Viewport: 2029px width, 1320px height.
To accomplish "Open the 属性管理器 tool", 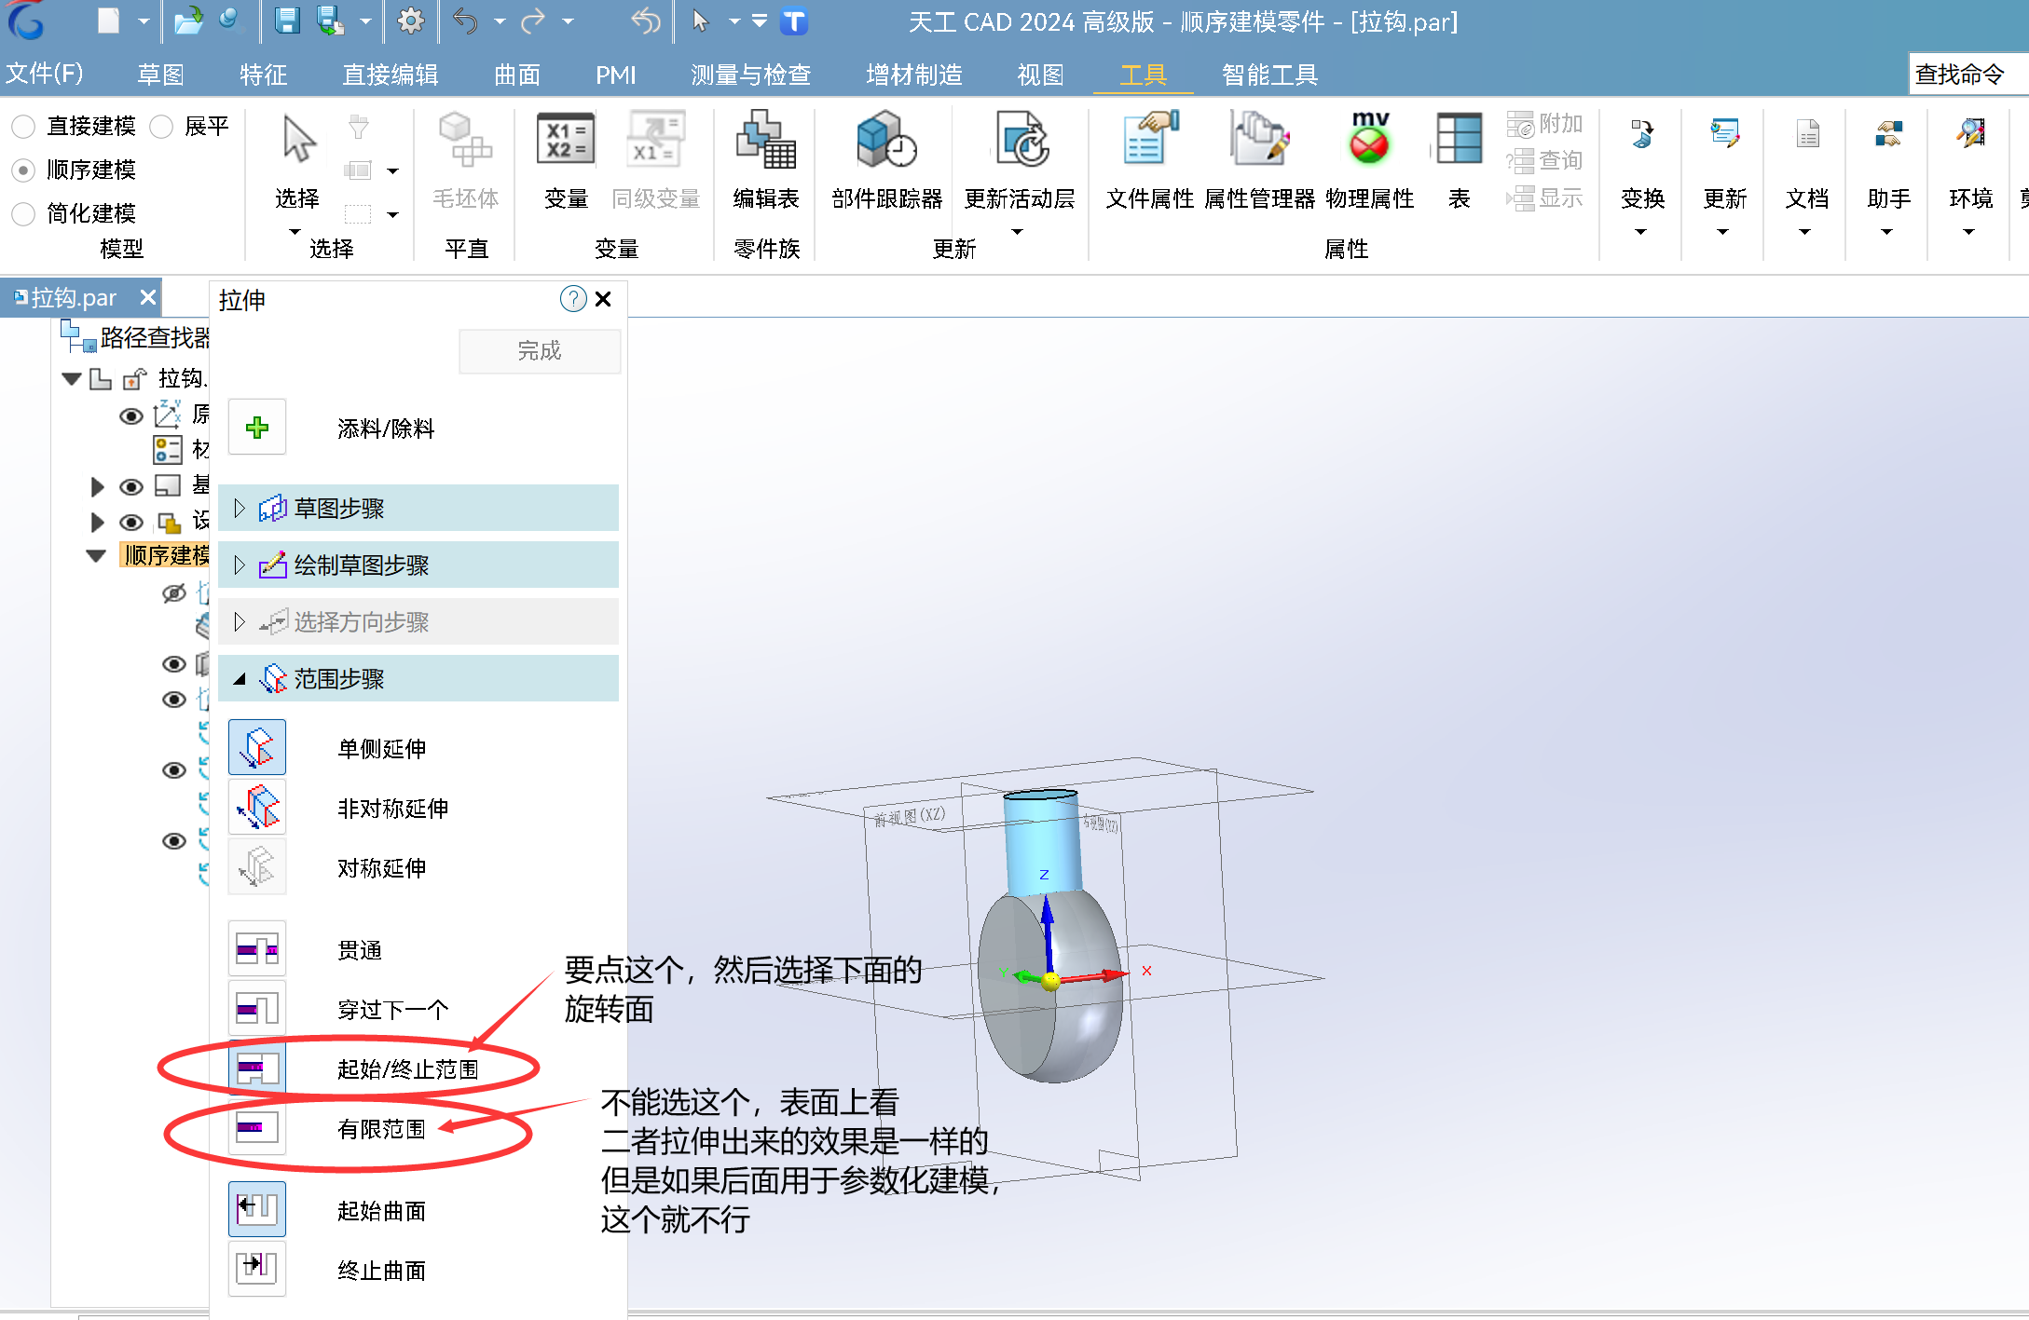I will pos(1259,140).
